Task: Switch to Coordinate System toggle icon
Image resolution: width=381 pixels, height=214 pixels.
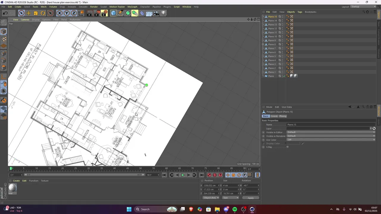Action: [x=81, y=13]
